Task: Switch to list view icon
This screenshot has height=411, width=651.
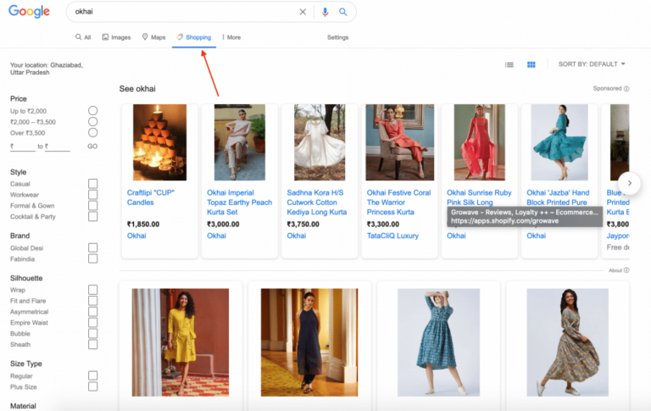Action: (509, 64)
